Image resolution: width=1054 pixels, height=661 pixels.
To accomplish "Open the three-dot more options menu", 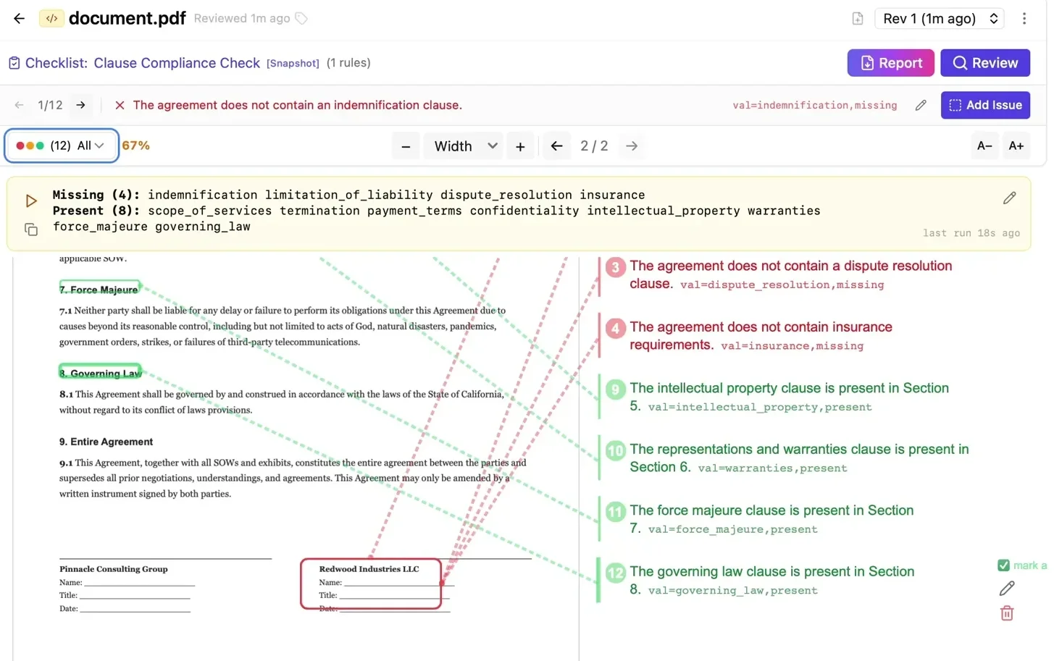I will (1024, 19).
